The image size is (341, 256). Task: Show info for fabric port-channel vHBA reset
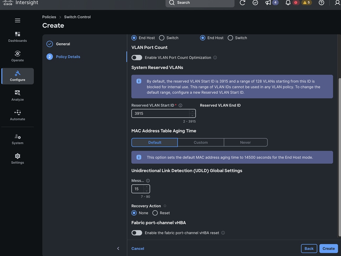pos(223,233)
